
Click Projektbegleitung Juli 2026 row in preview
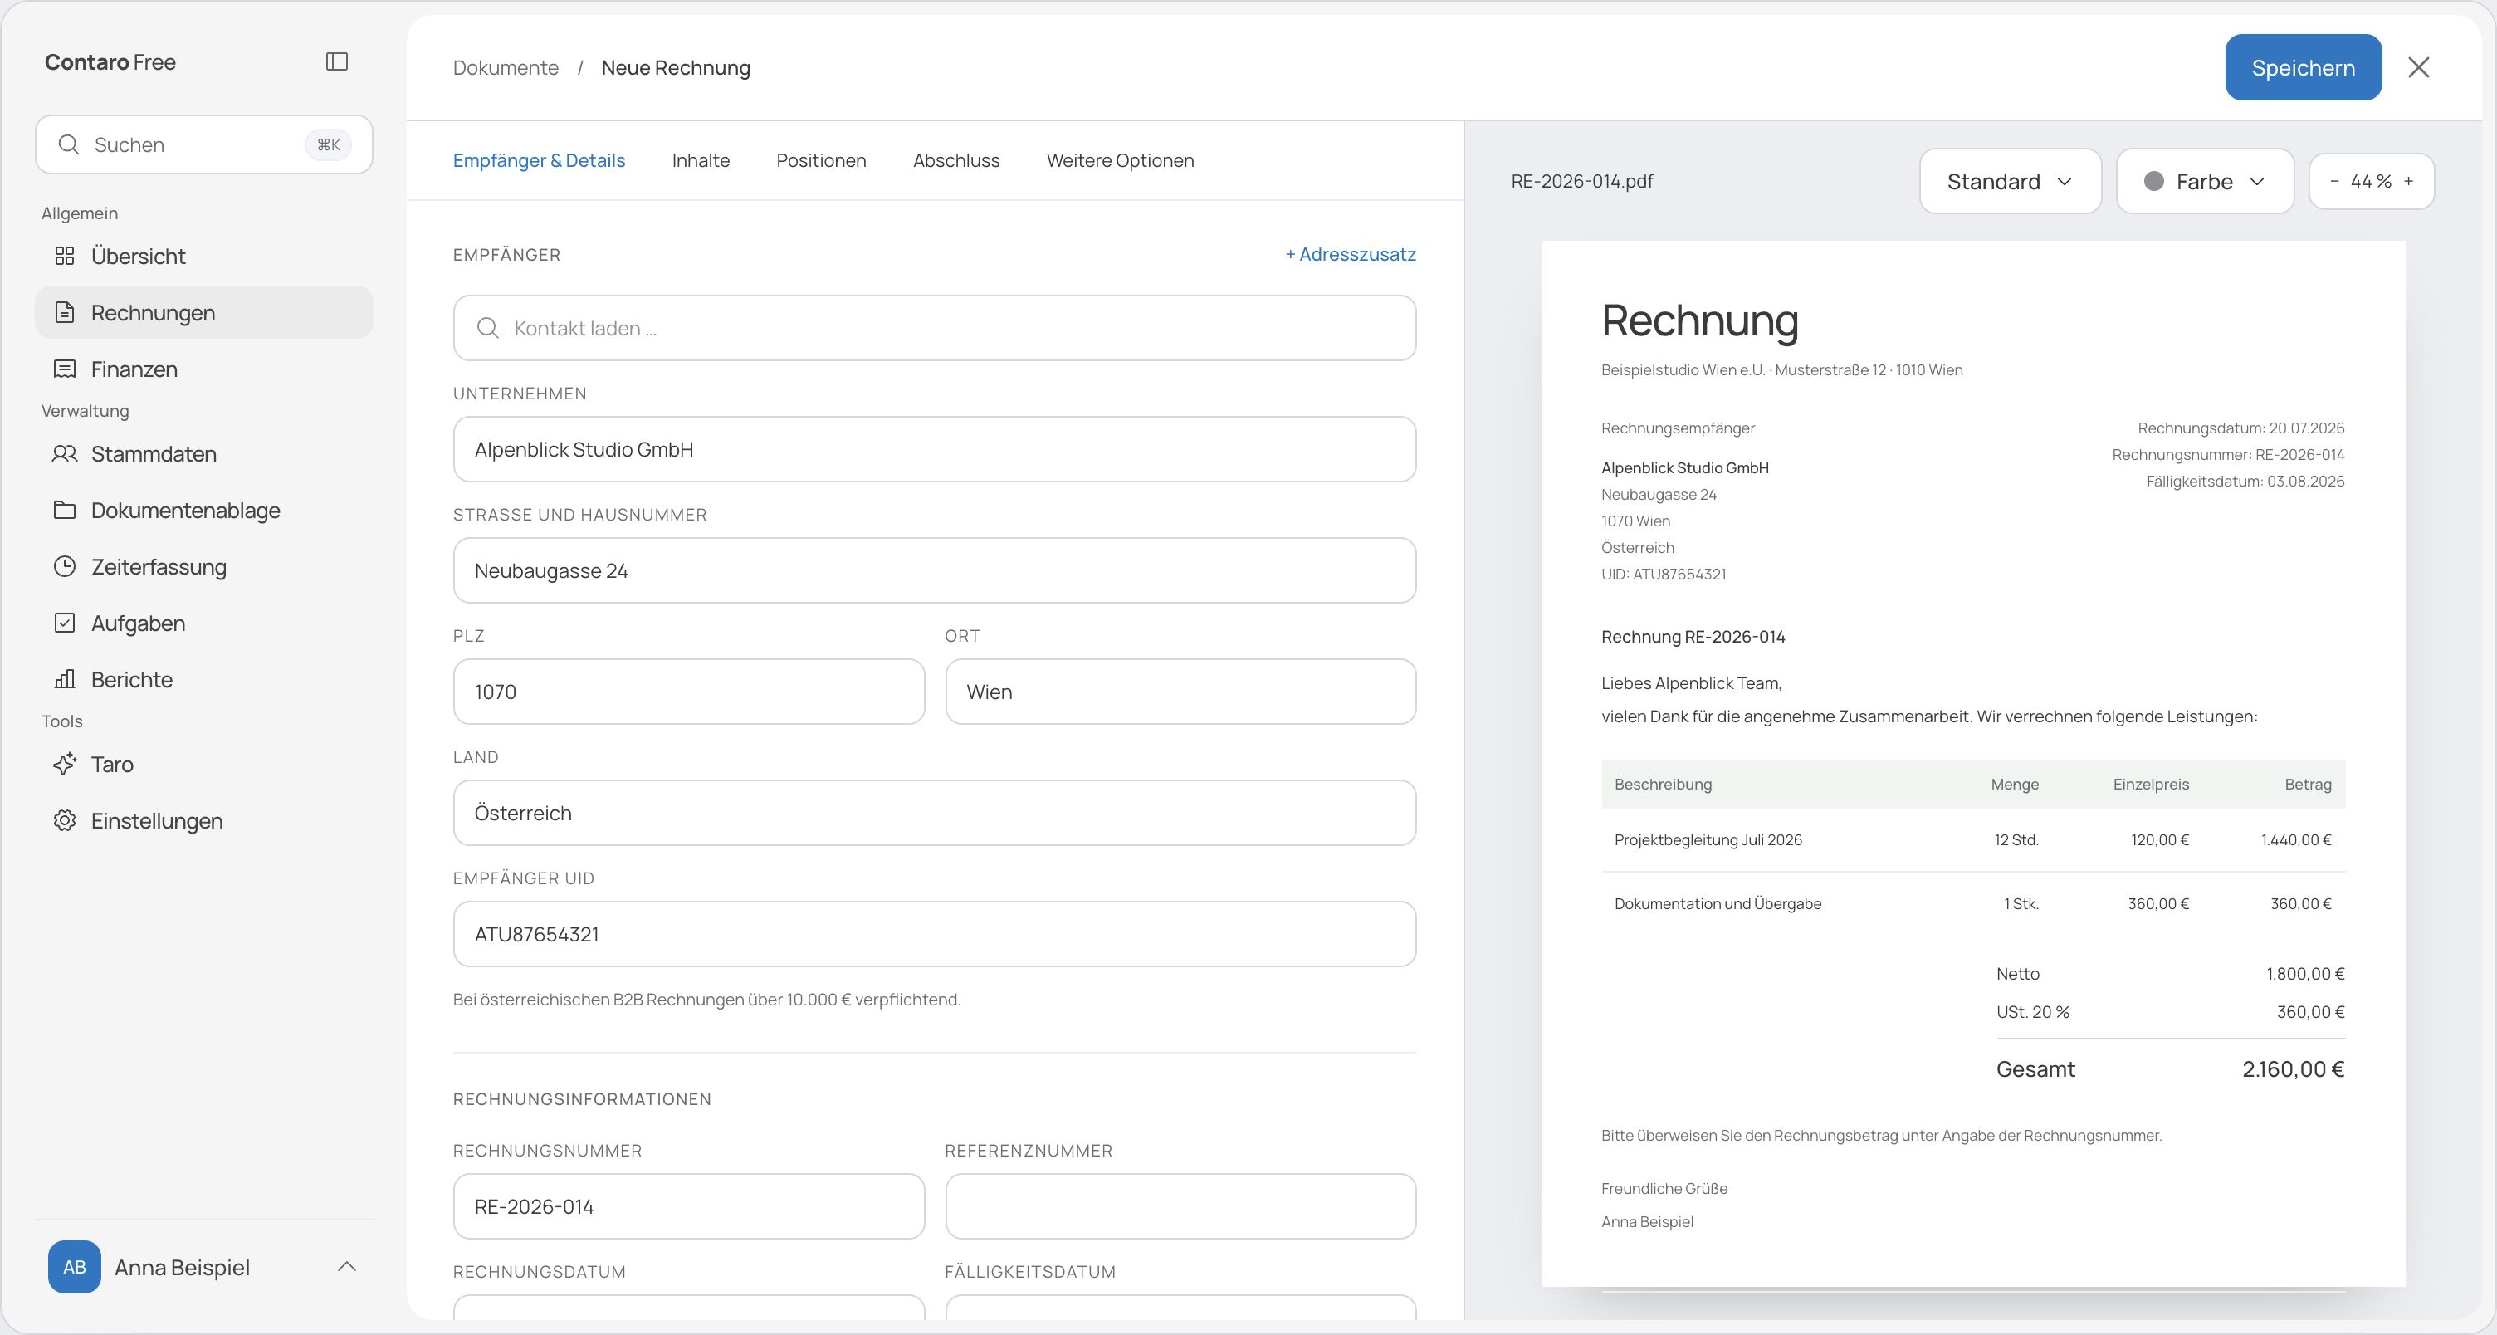(x=1972, y=839)
